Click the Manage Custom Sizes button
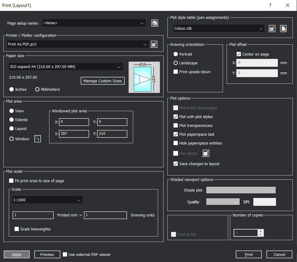This screenshot has height=262, width=297. tap(102, 81)
